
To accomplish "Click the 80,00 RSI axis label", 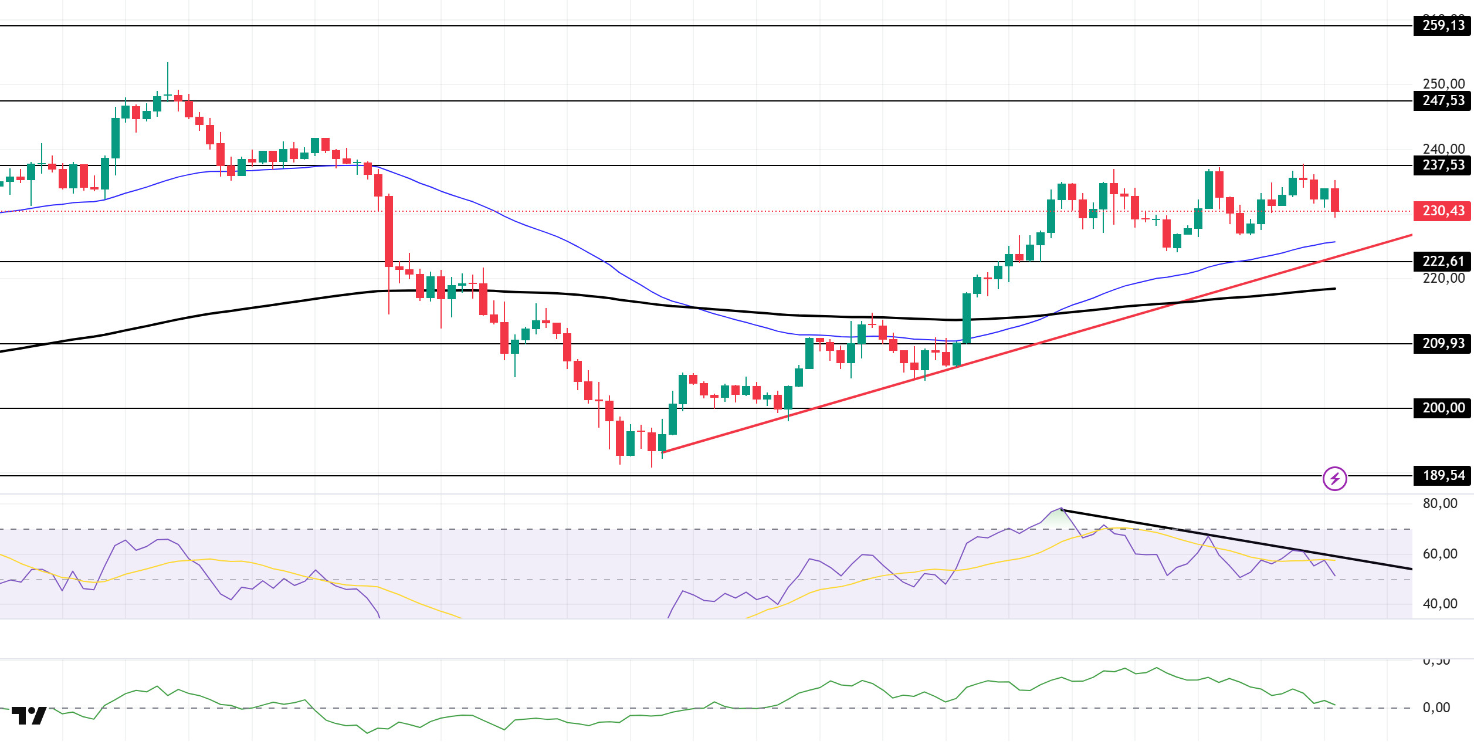I will [x=1440, y=503].
